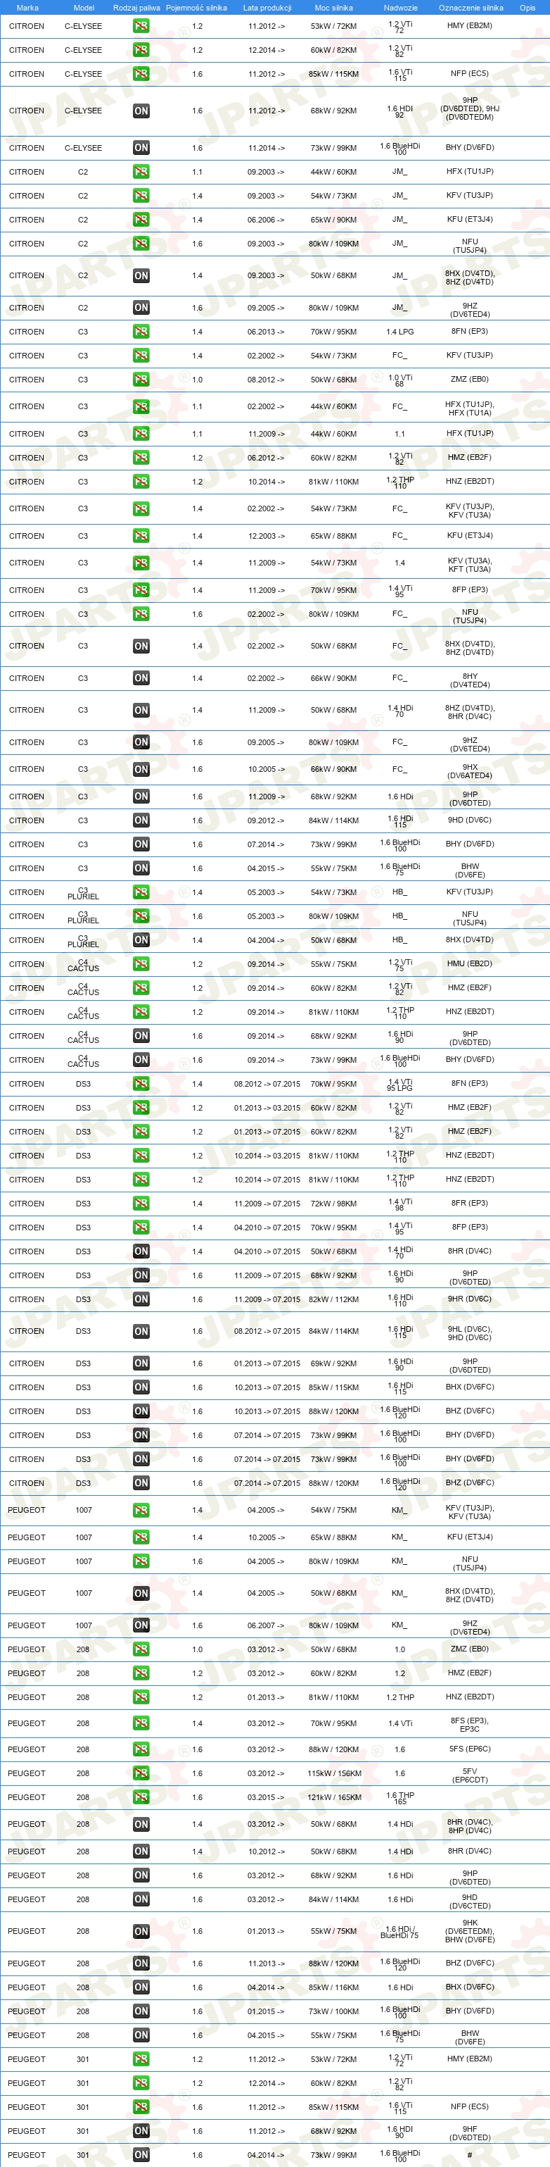Select the 1.6 HDi / BlueHDi 75 cell

400,1932
